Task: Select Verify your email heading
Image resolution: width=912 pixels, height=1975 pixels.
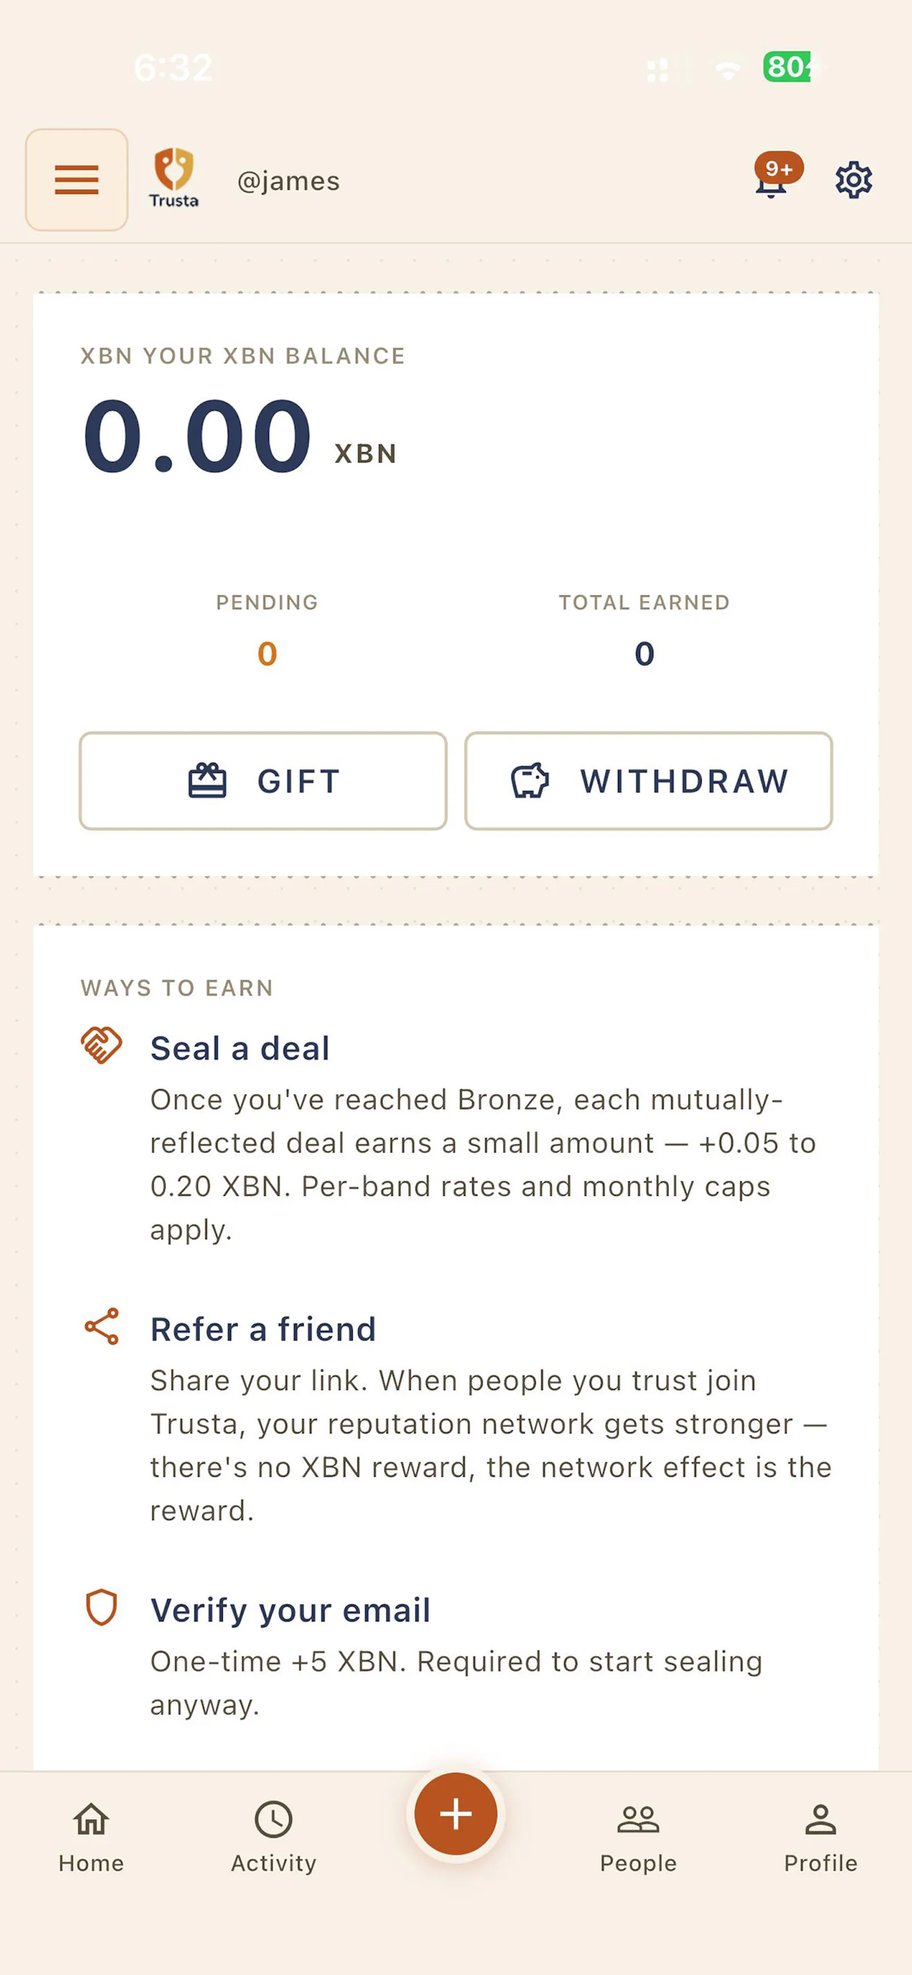Action: tap(291, 1610)
